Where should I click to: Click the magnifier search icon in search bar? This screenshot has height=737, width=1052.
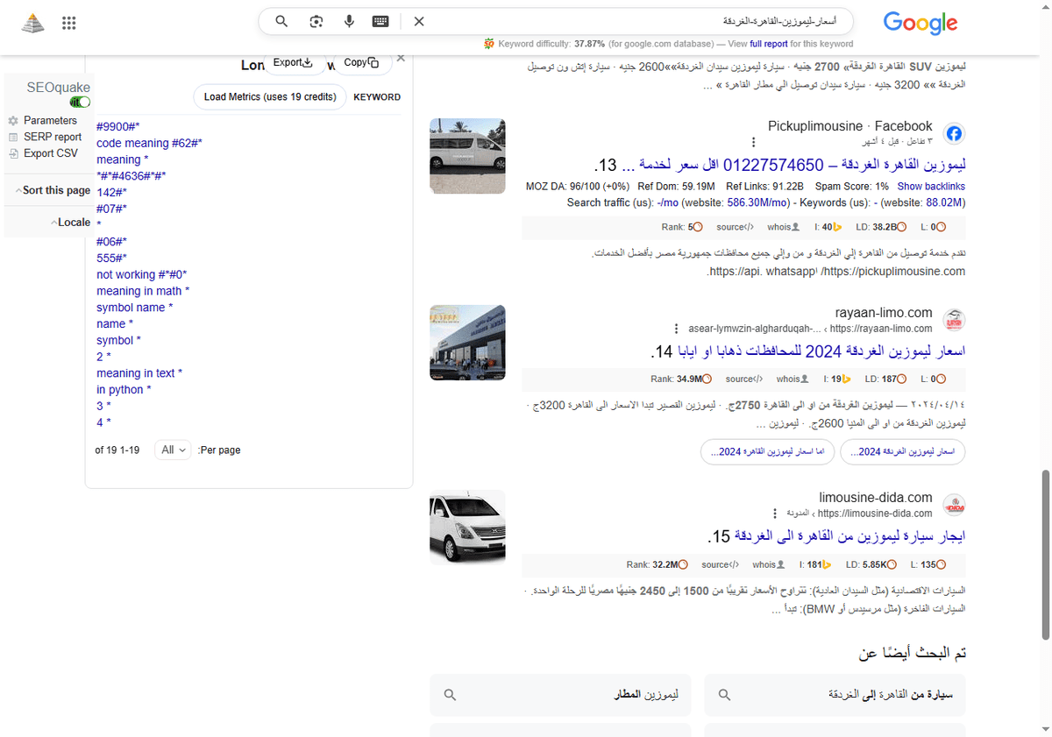coord(281,21)
